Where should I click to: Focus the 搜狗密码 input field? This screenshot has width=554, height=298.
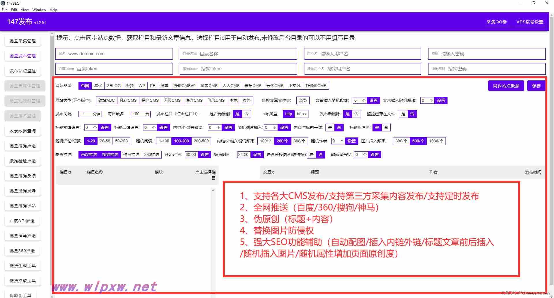tap(487, 69)
